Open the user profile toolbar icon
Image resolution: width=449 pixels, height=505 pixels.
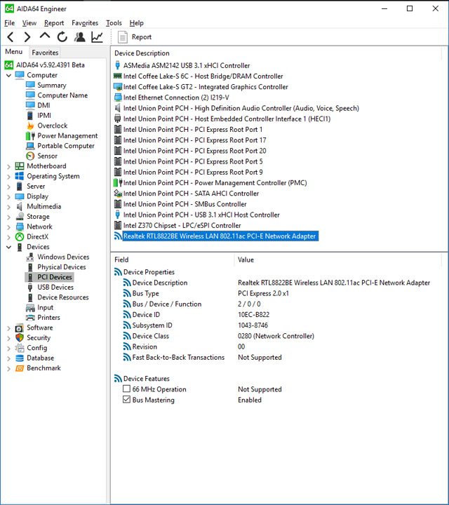[79, 37]
